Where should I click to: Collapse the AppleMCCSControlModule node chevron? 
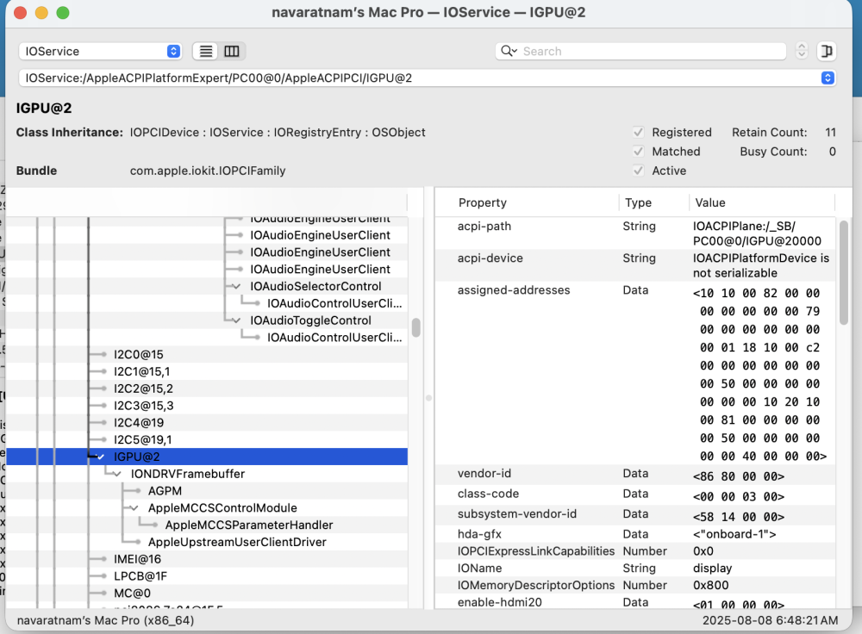coord(134,507)
